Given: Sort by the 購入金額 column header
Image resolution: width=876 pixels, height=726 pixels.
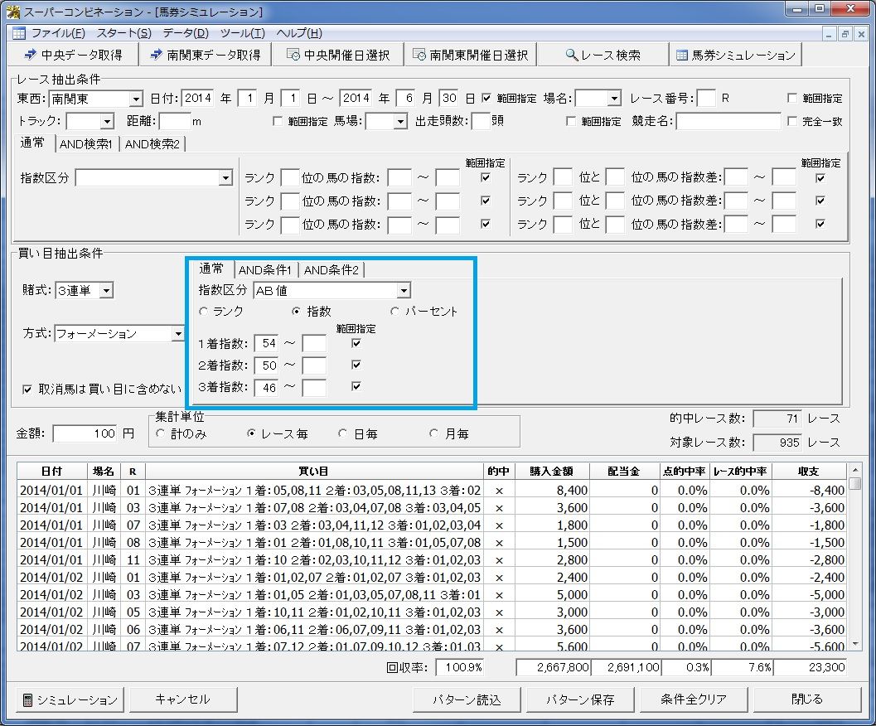Looking at the screenshot, I should tap(552, 471).
